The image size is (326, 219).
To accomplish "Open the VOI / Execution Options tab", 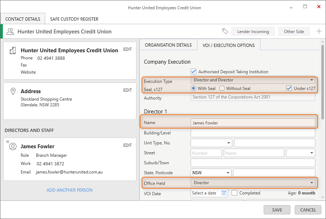I will [x=229, y=45].
